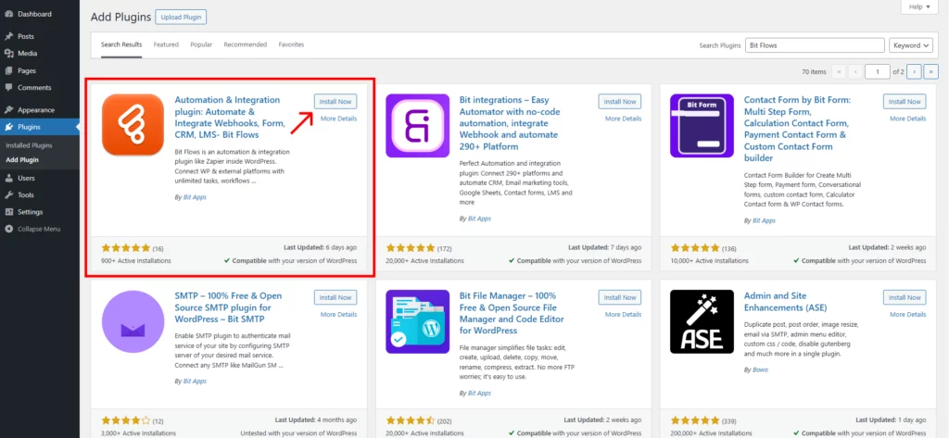Viewport: 949px width, 438px height.
Task: Switch to the Featured tab
Action: coord(166,44)
